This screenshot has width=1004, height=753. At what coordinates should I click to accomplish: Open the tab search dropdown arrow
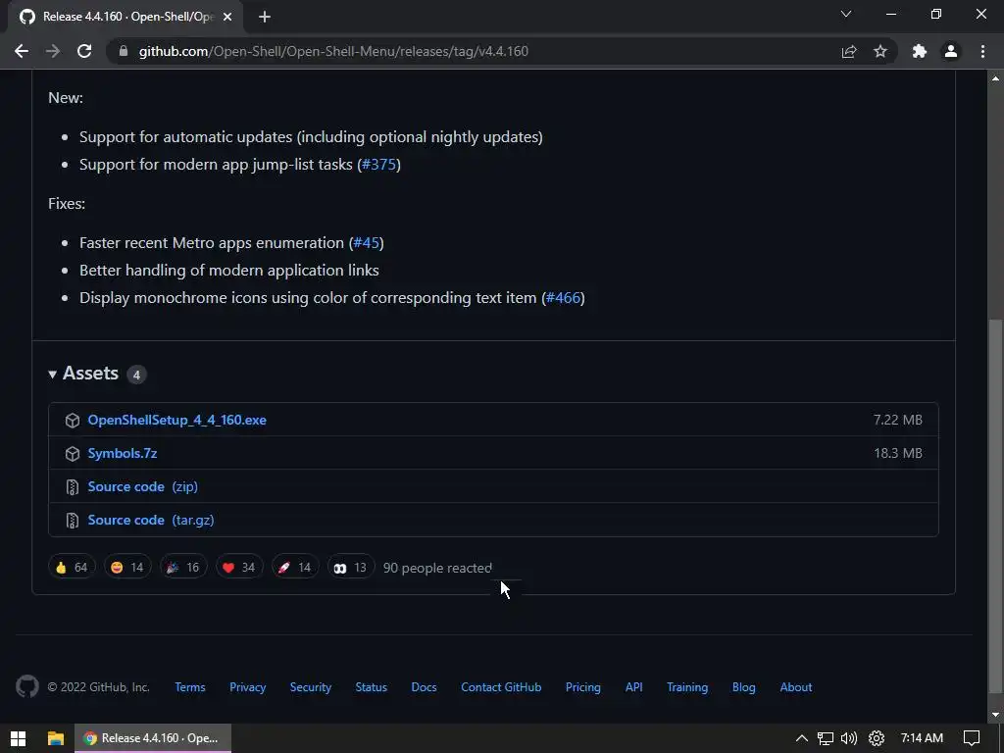(x=846, y=14)
